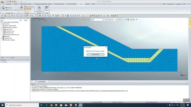
Task: Open the Thermal Analysis ribbon tab
Action: pos(71,4)
